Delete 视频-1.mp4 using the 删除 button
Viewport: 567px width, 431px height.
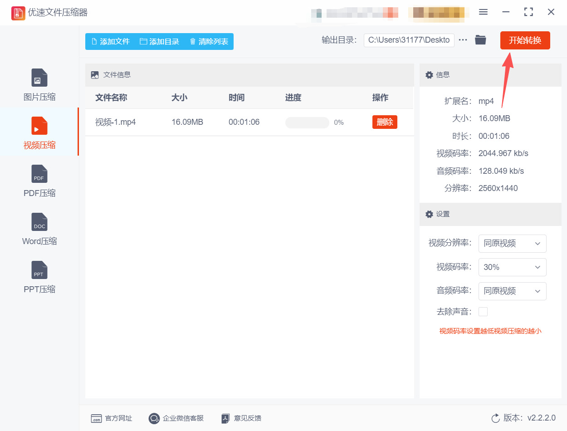(385, 122)
